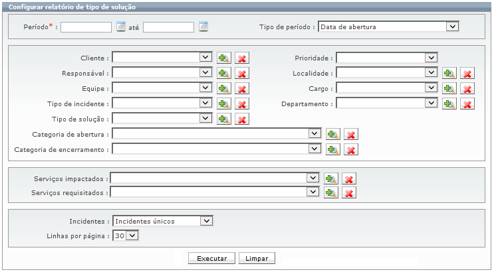
Task: Open the Departamento dropdown
Action: tap(387, 103)
